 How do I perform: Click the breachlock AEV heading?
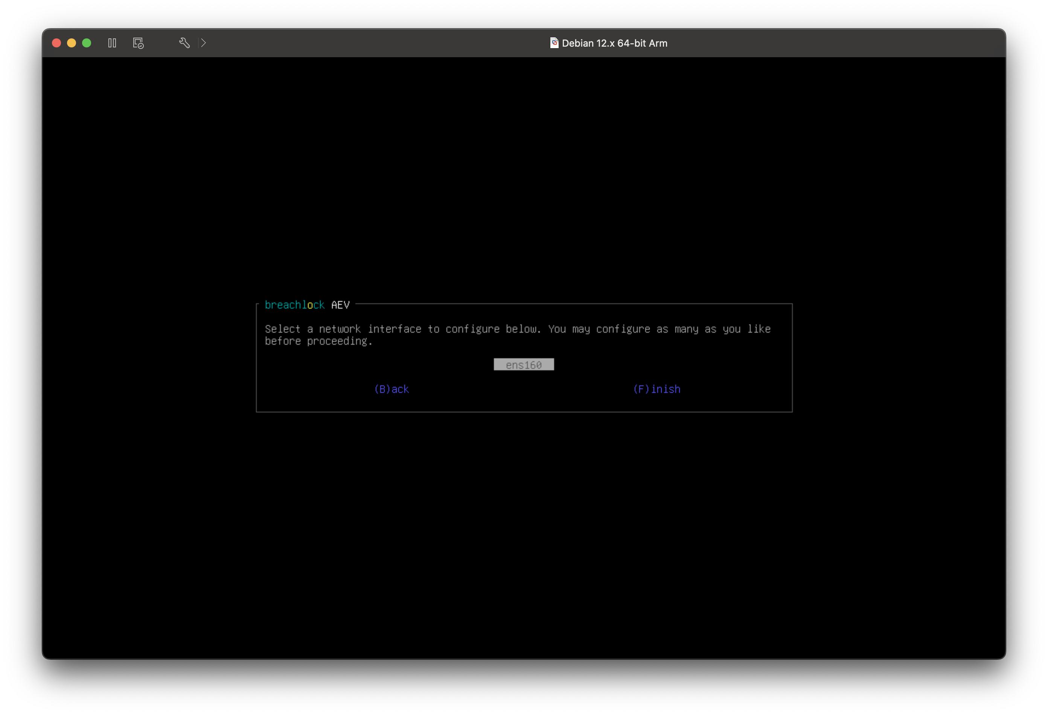(x=307, y=305)
